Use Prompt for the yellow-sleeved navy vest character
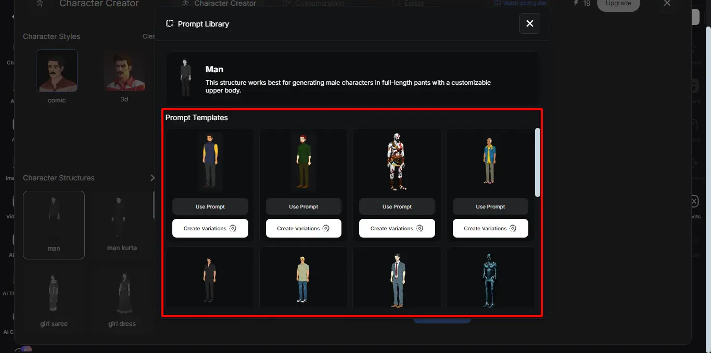This screenshot has height=353, width=711. pyautogui.click(x=210, y=206)
